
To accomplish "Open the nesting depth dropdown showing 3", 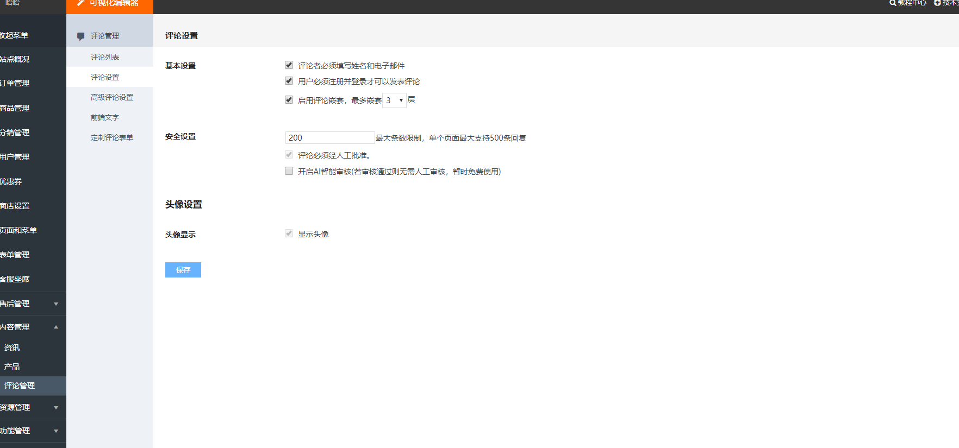I will pyautogui.click(x=394, y=100).
